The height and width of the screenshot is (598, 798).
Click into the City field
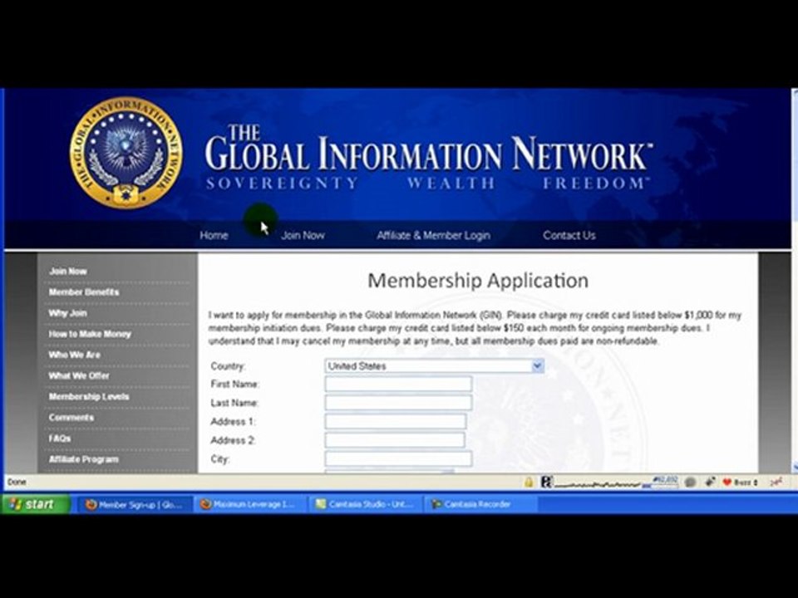(x=398, y=458)
